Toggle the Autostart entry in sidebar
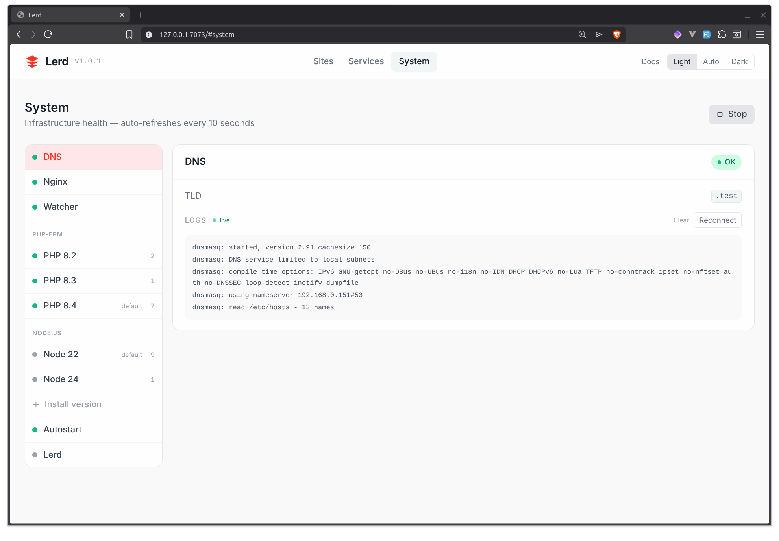 [62, 429]
